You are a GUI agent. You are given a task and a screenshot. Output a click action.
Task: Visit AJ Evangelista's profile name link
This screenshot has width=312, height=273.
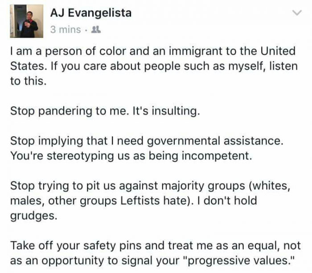91,13
